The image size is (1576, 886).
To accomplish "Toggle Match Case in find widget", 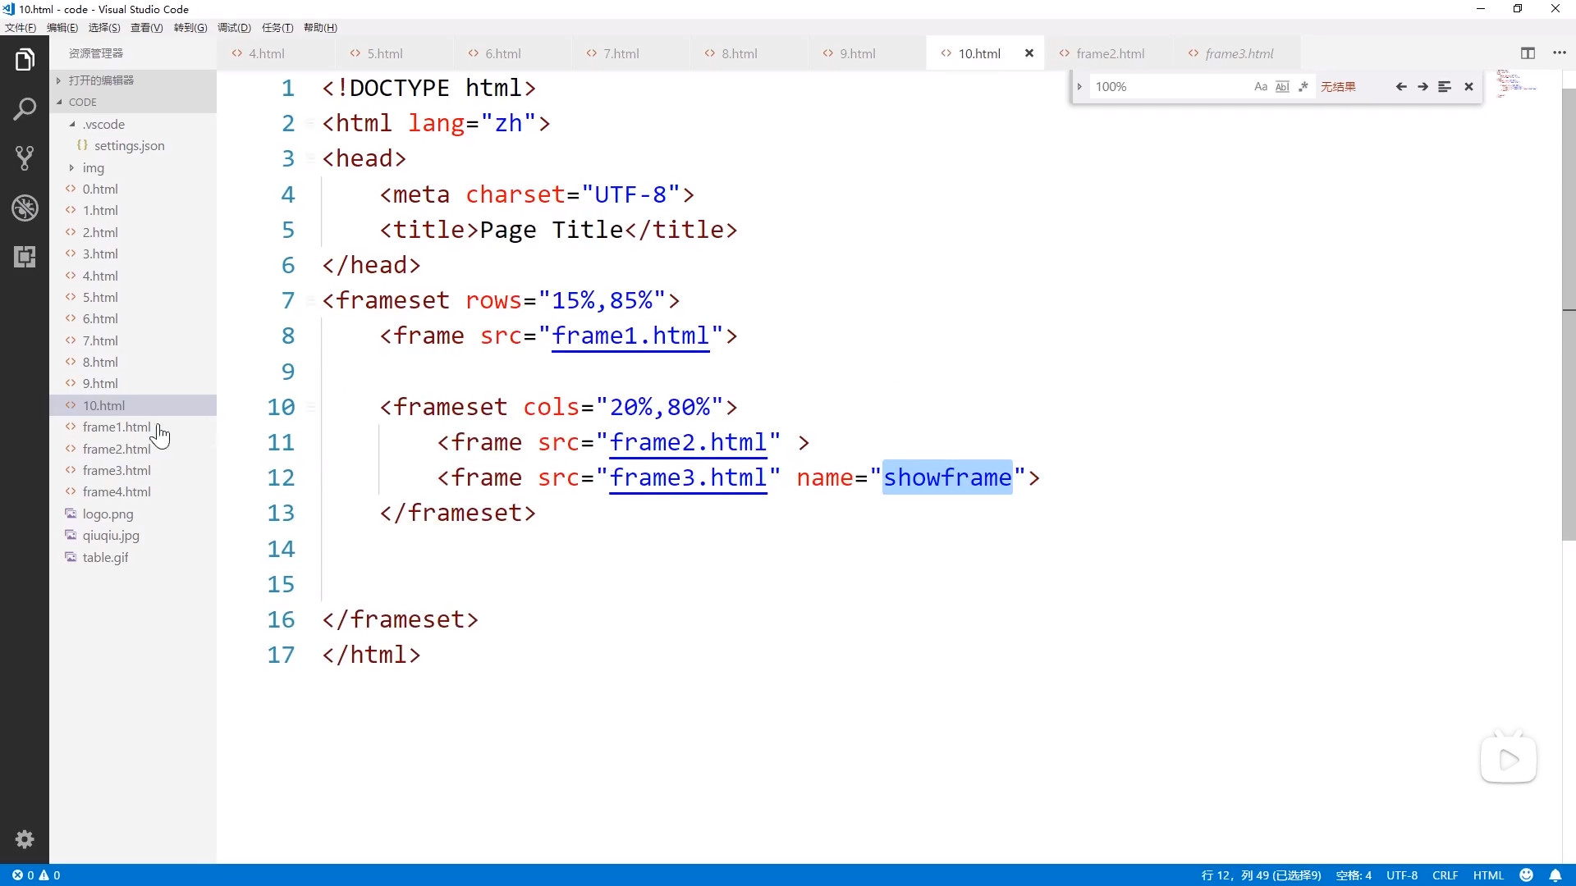I will pyautogui.click(x=1261, y=87).
